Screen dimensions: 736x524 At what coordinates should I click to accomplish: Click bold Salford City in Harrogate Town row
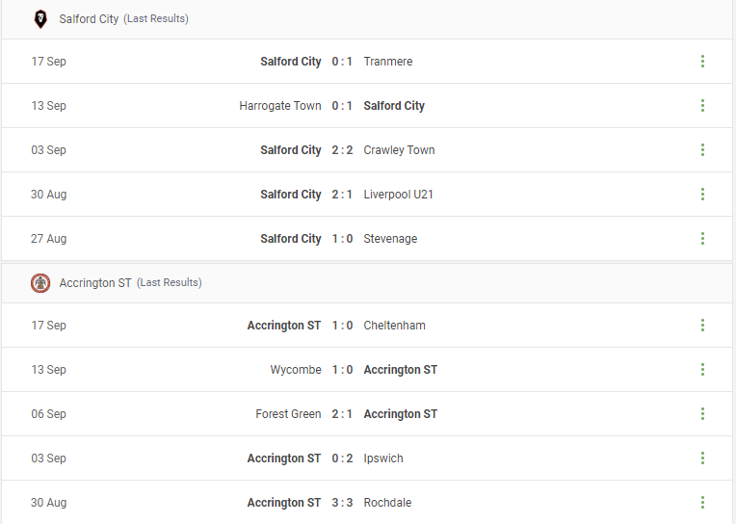394,106
